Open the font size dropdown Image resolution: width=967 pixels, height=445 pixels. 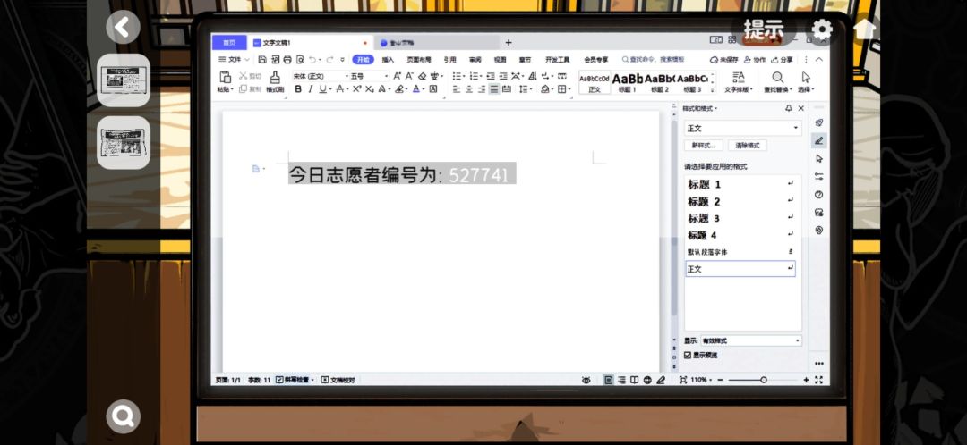click(387, 76)
